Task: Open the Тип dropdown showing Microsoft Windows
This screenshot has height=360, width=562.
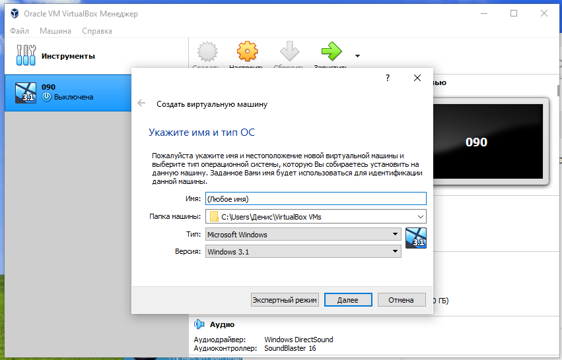Action: click(x=302, y=234)
